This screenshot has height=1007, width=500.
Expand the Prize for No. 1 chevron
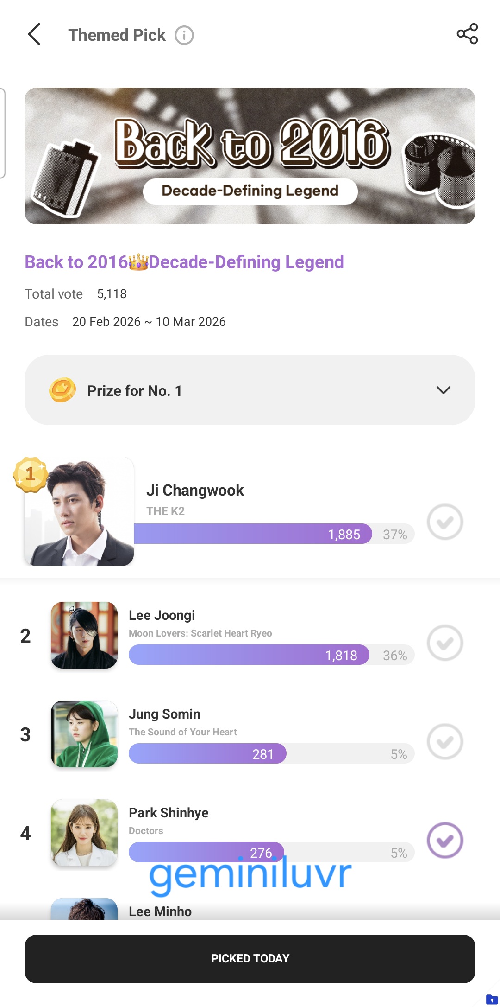443,390
